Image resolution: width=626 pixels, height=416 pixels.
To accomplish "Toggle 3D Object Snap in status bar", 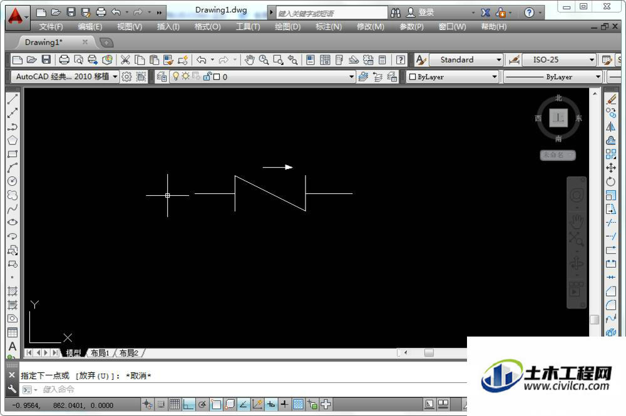I will (x=230, y=405).
